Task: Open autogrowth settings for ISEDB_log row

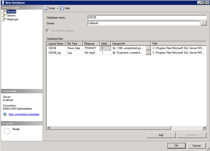Action: [148, 53]
